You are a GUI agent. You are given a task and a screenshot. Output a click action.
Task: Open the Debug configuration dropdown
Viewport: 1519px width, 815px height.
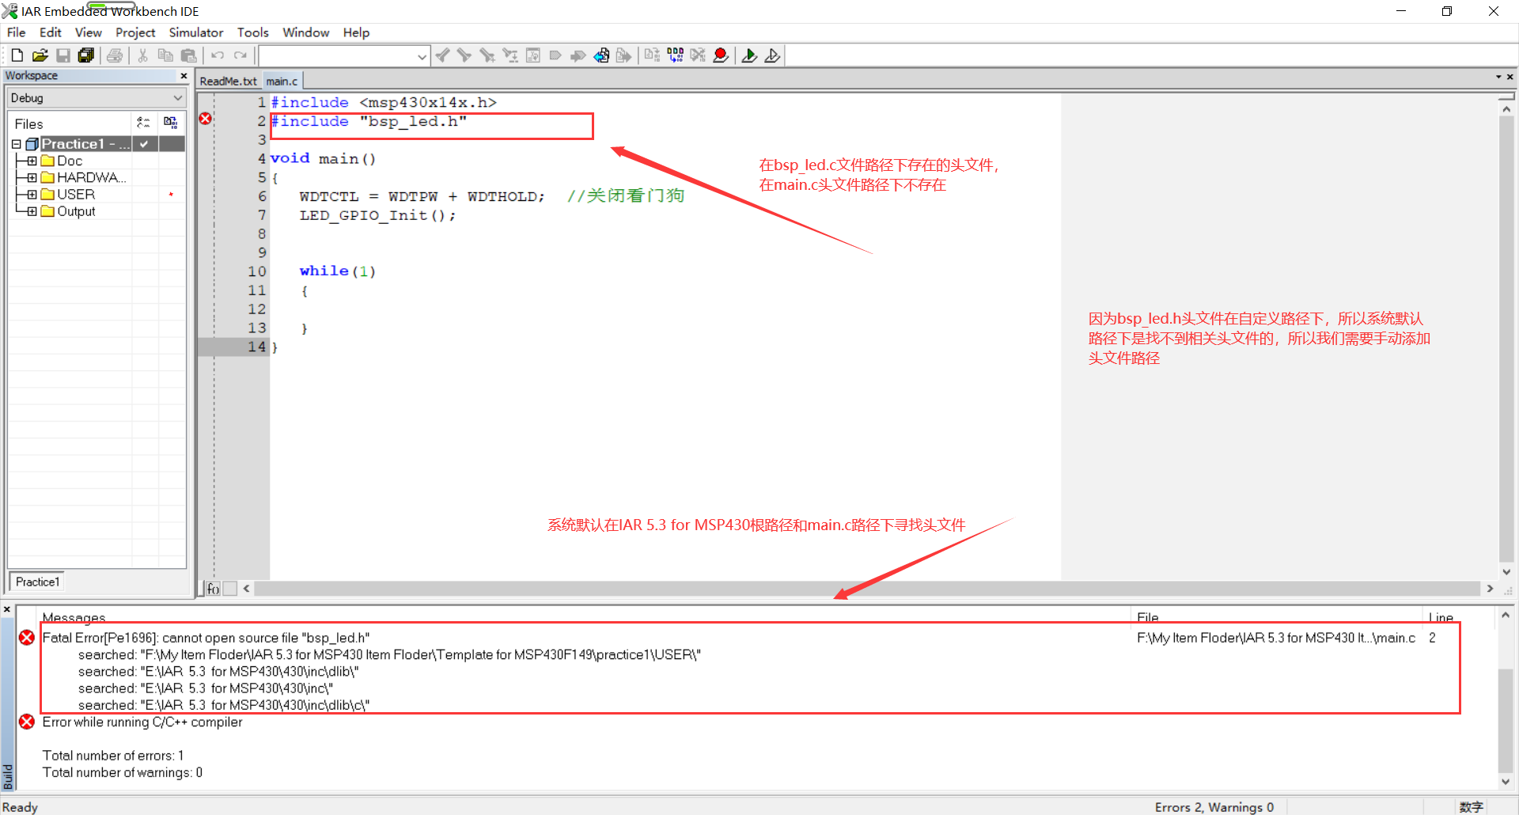176,97
